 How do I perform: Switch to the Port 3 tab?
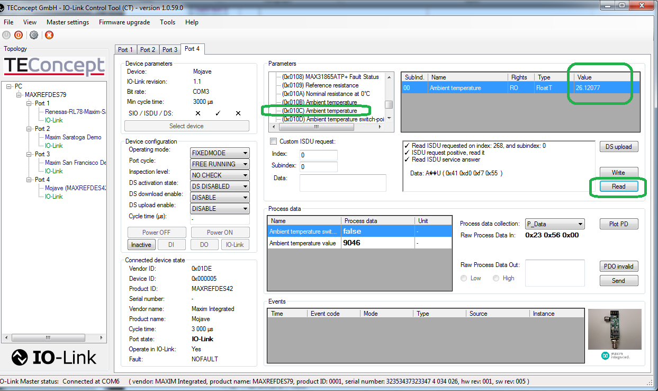(x=170, y=50)
